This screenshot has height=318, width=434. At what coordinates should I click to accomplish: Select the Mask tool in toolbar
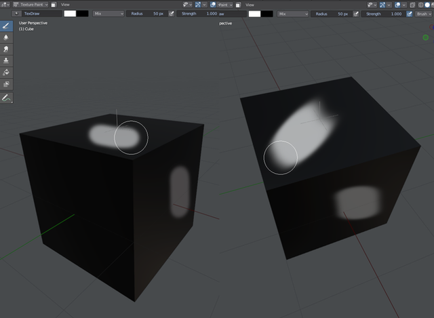(6, 84)
